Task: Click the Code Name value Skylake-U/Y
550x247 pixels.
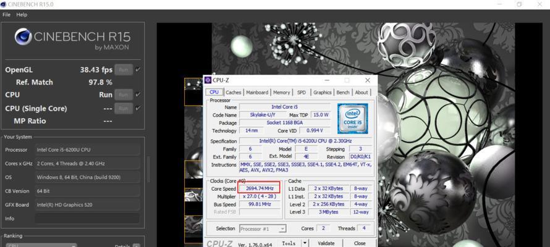Action: (263, 115)
